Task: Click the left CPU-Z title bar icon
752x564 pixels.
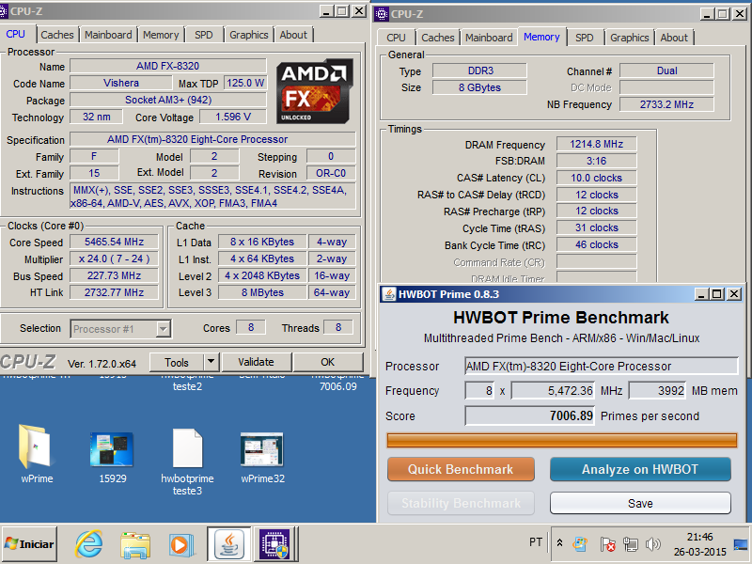Action: [4, 11]
